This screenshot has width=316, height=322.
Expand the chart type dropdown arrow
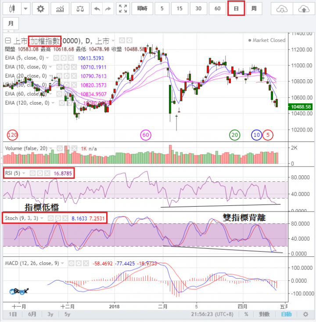pyautogui.click(x=26, y=9)
